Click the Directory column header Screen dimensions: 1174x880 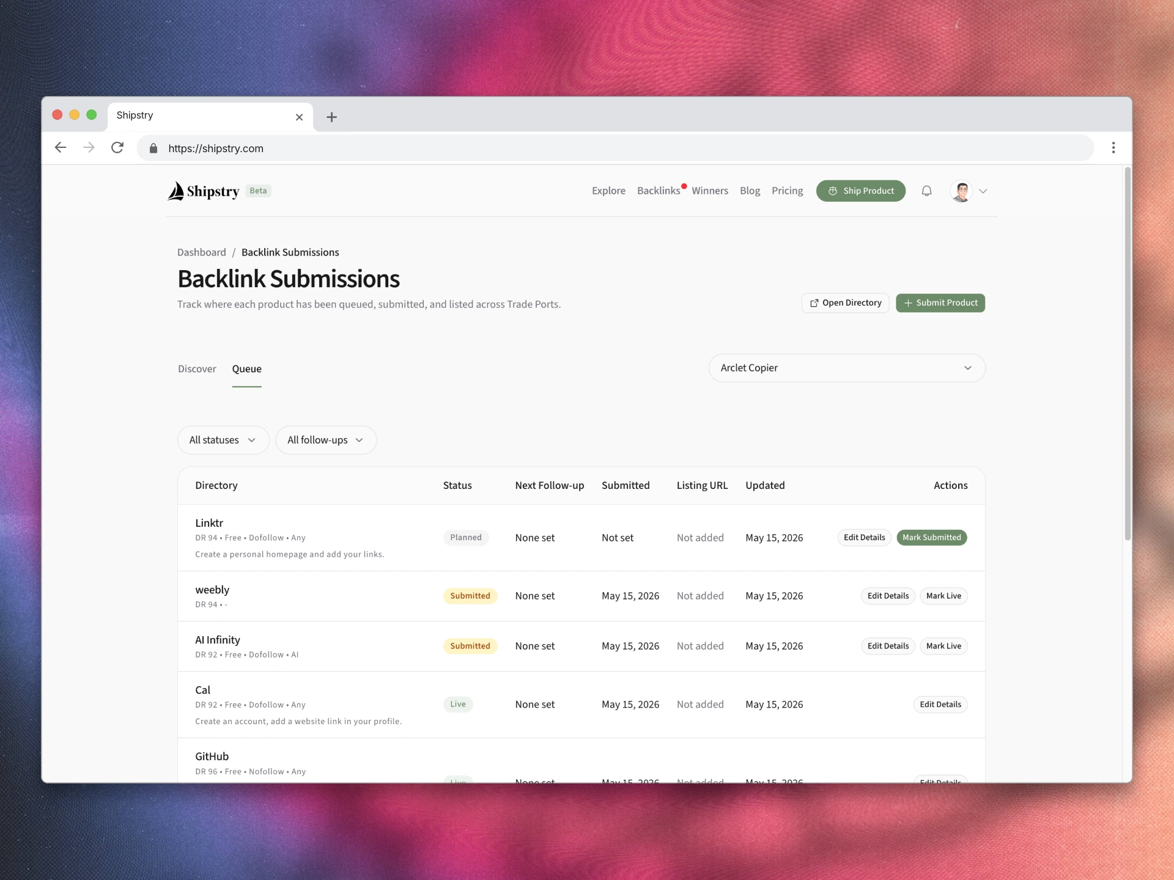216,486
